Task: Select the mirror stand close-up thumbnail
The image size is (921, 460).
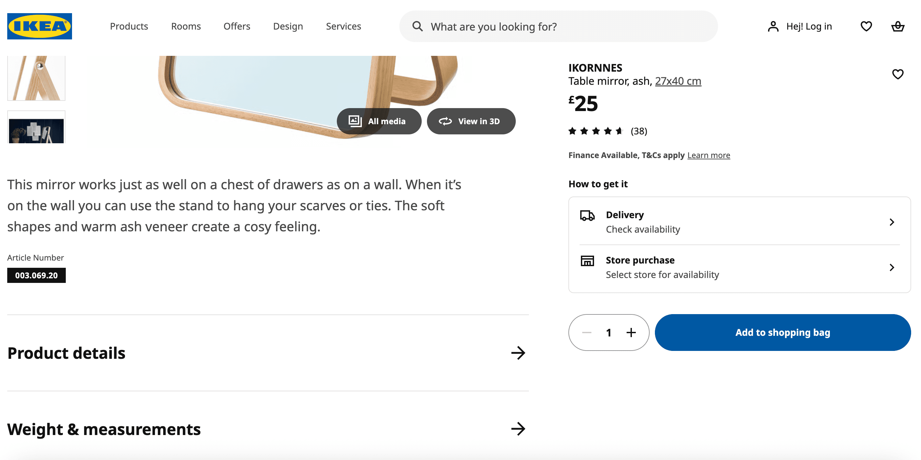Action: pos(36,78)
